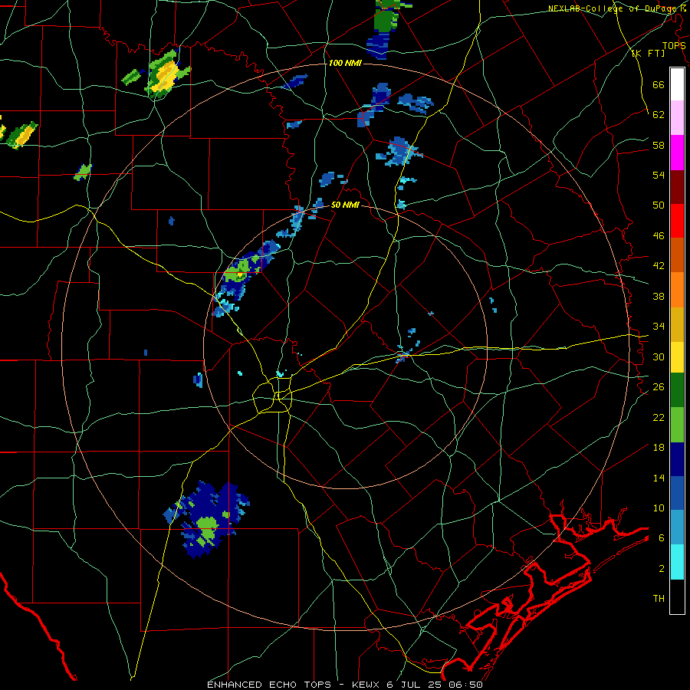Click the 26 legend label
Viewport: 690px width, 690px height.
(x=659, y=386)
